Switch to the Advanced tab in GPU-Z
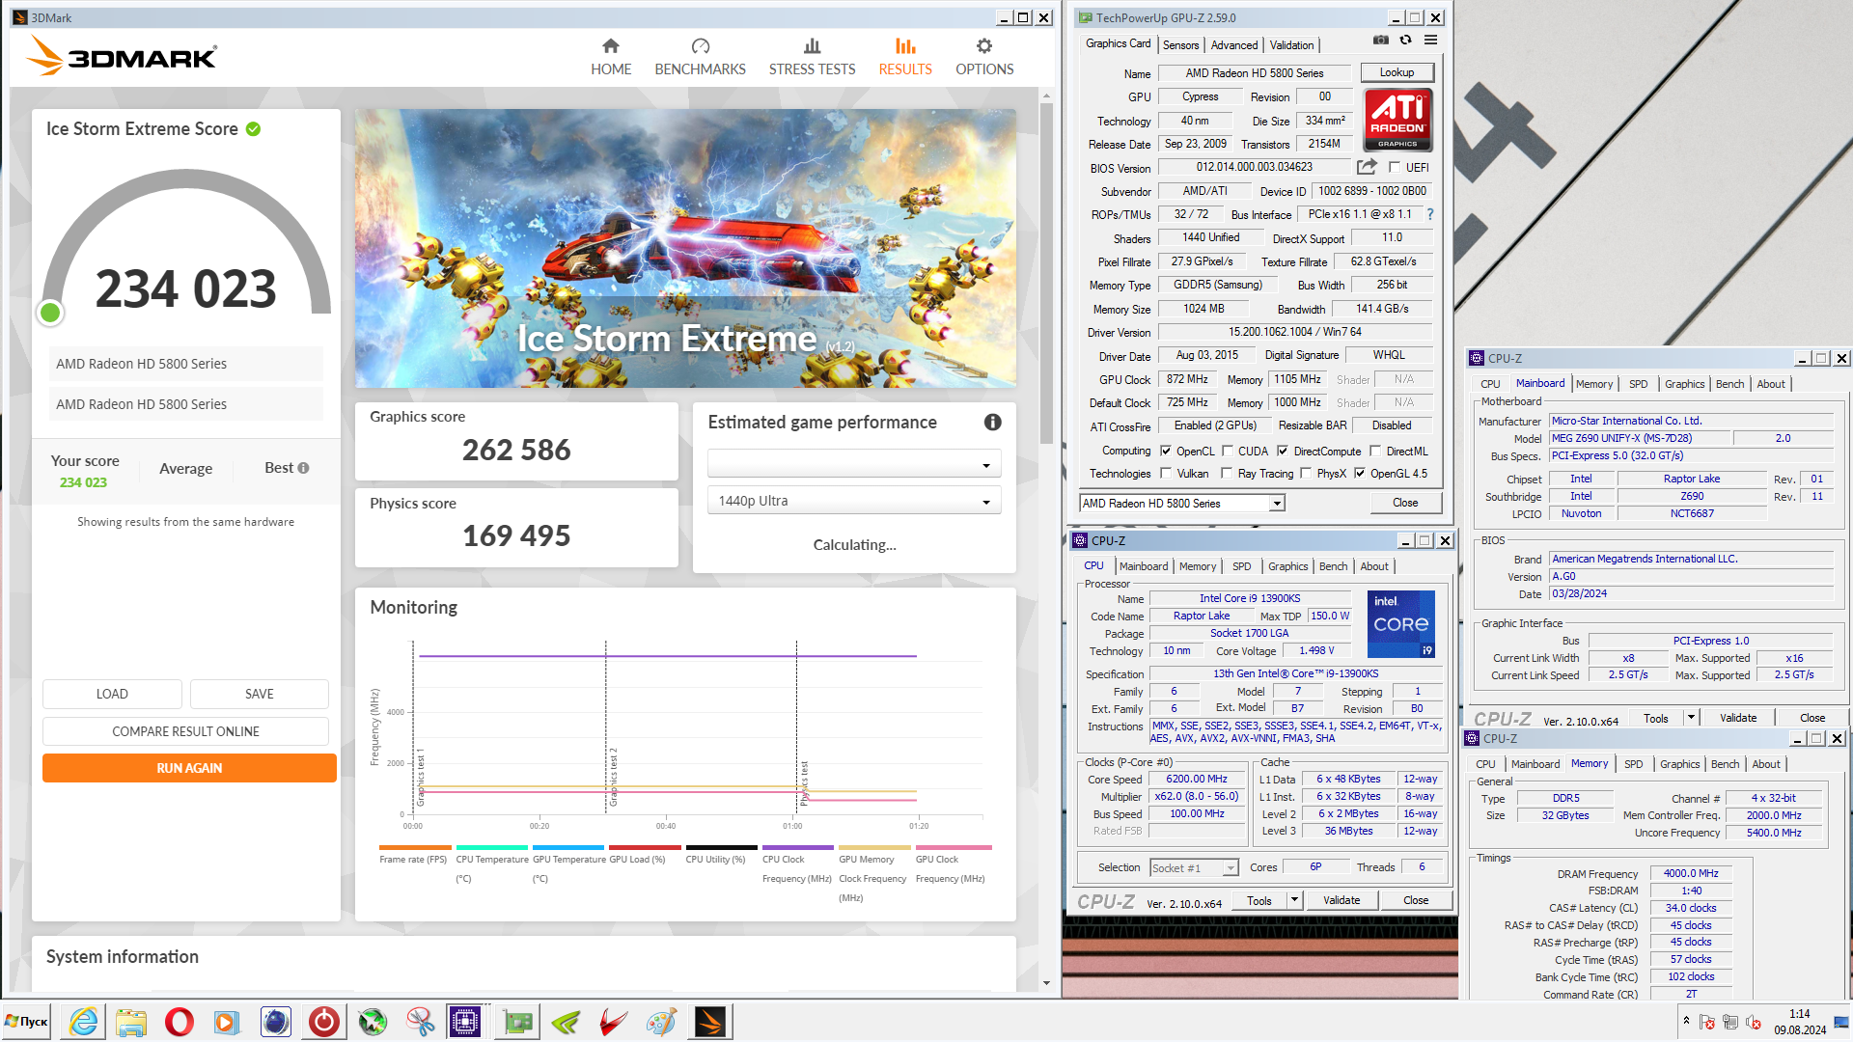The image size is (1853, 1042). 1234,44
